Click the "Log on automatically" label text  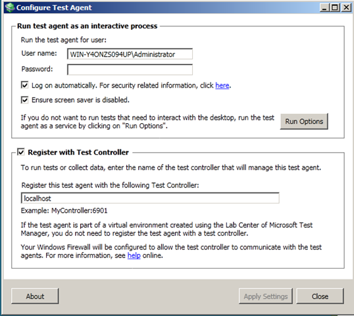[x=64, y=86]
